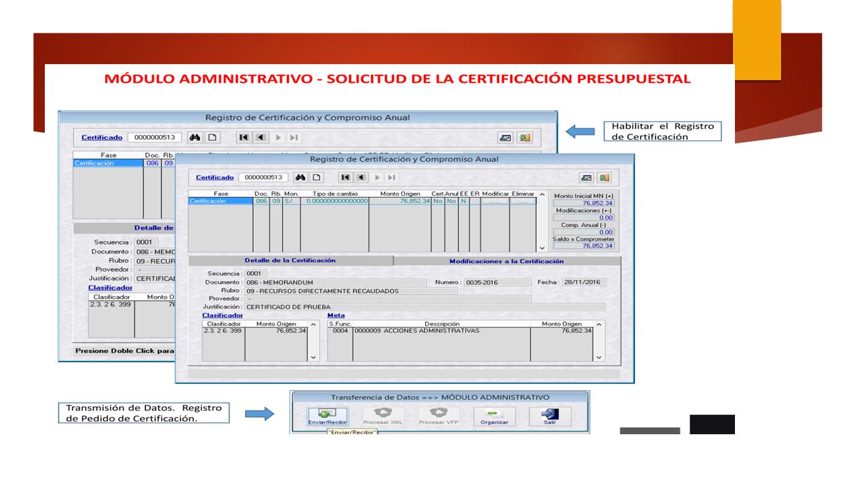Click the Fase column header in front window
The width and height of the screenshot is (856, 481).
click(221, 194)
